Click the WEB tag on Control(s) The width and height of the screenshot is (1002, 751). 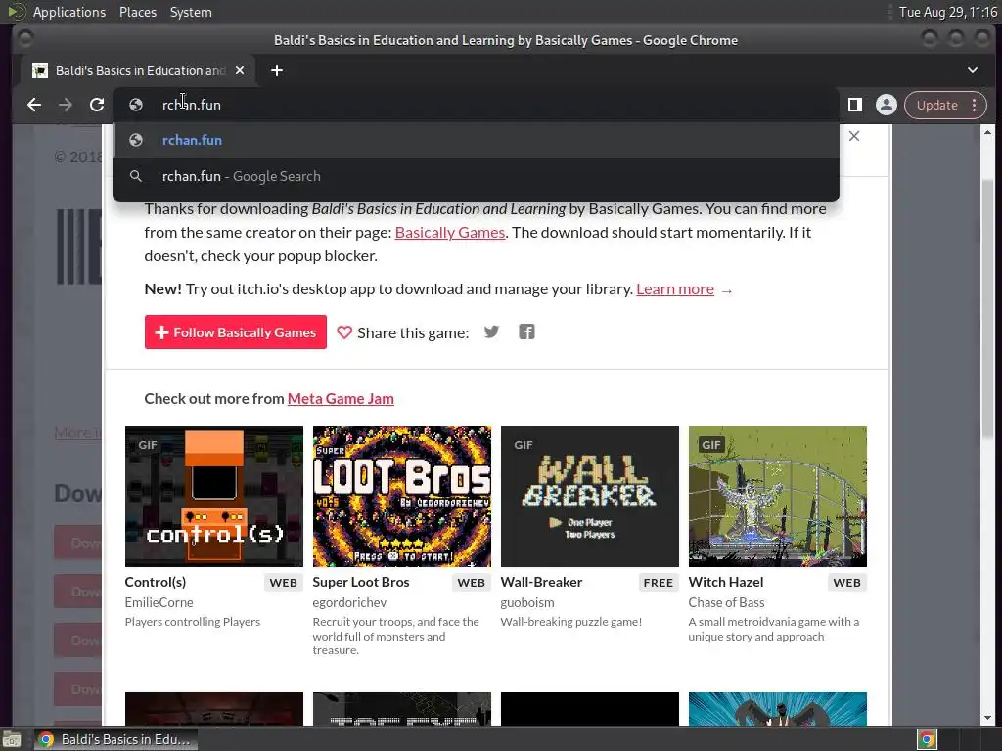283,583
